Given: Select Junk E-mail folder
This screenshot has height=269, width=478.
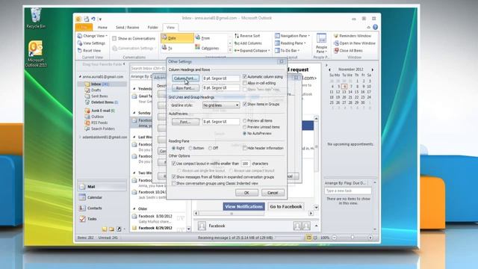Looking at the screenshot, I should tap(99, 111).
